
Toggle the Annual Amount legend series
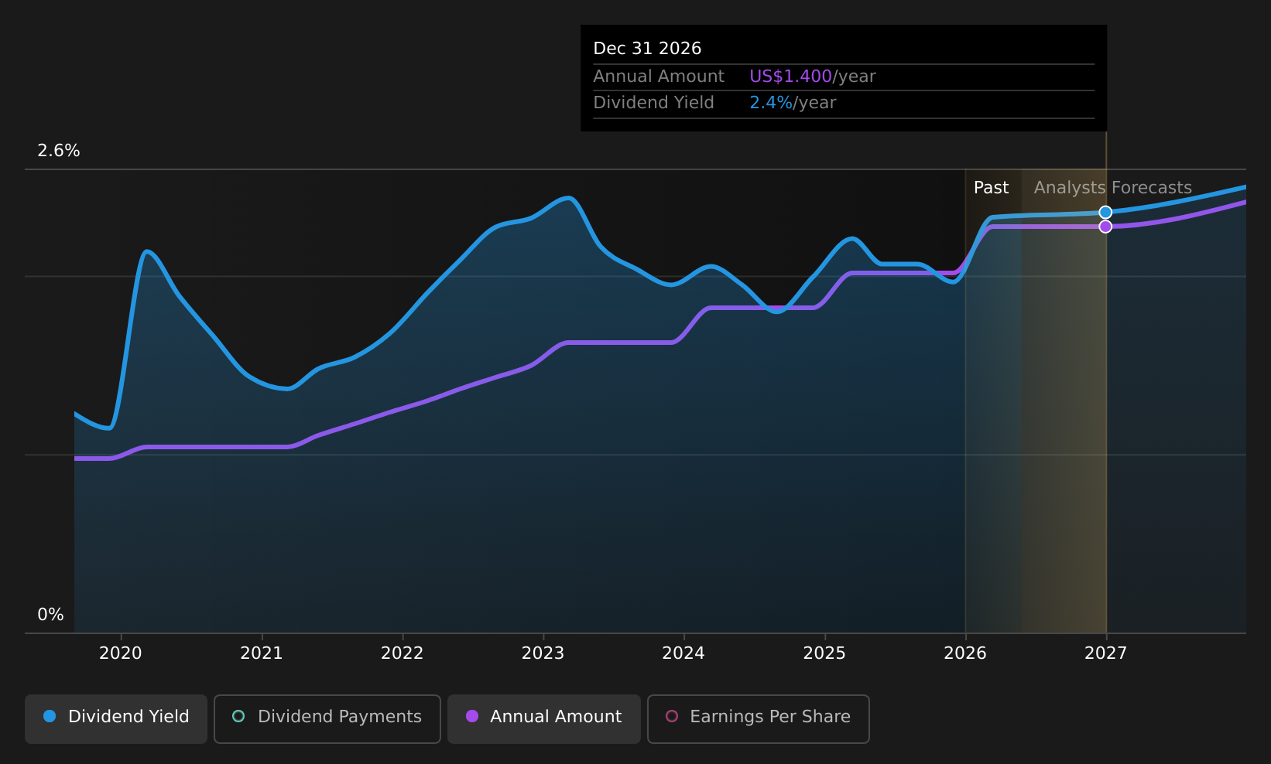(544, 718)
